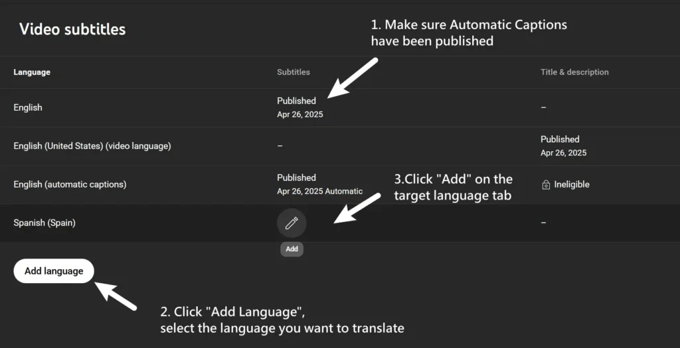Click the title & description dash for English
Image resolution: width=680 pixels, height=348 pixels.
pos(543,107)
